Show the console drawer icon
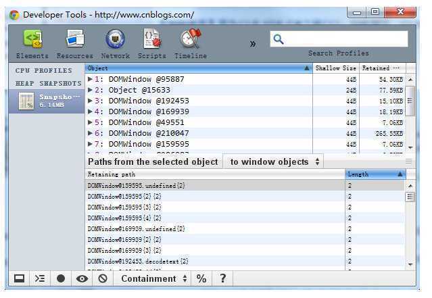The image size is (432, 298). point(40,278)
